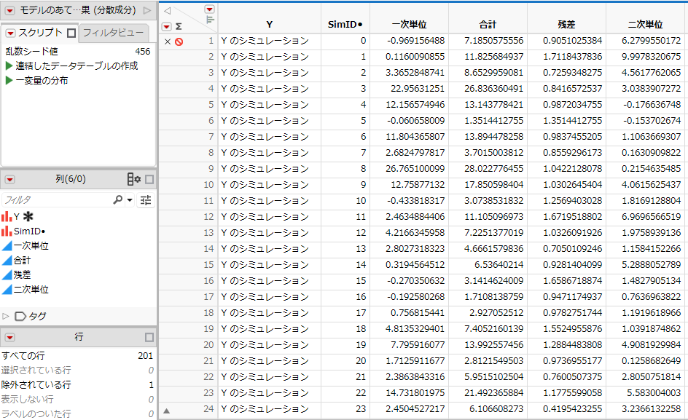Select 残差 in the column list

[22, 275]
